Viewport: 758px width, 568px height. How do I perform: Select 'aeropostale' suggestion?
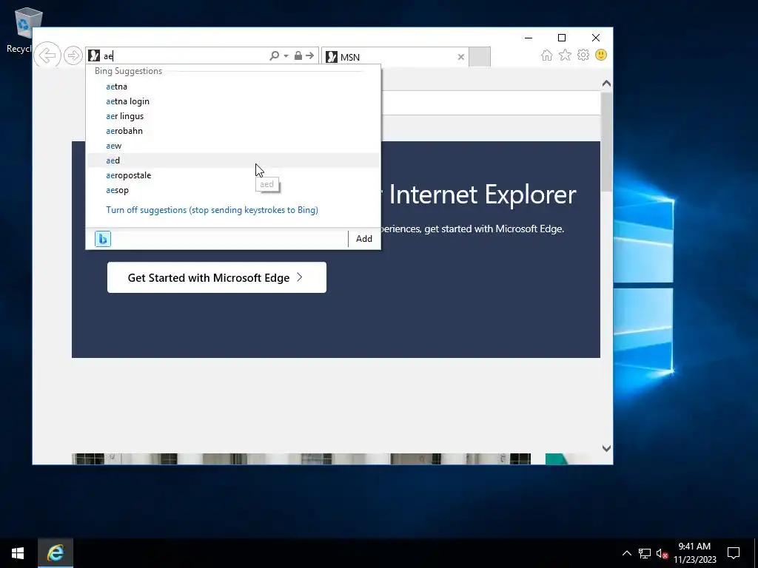[233, 175]
